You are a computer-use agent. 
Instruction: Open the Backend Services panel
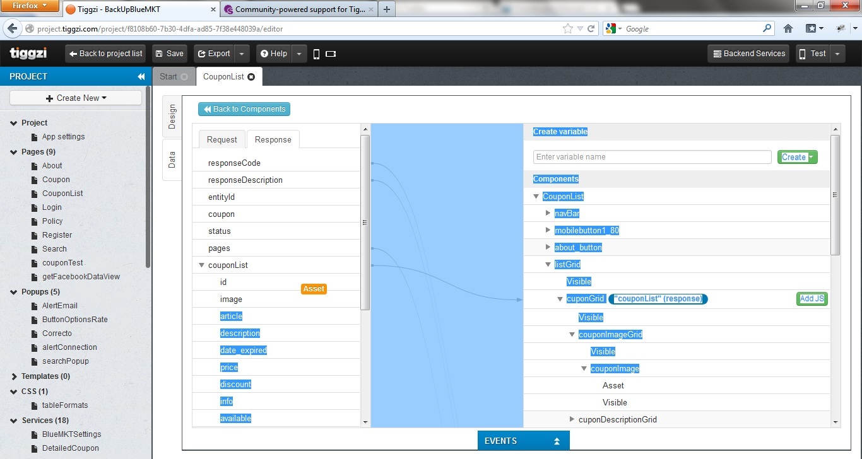[x=749, y=54]
